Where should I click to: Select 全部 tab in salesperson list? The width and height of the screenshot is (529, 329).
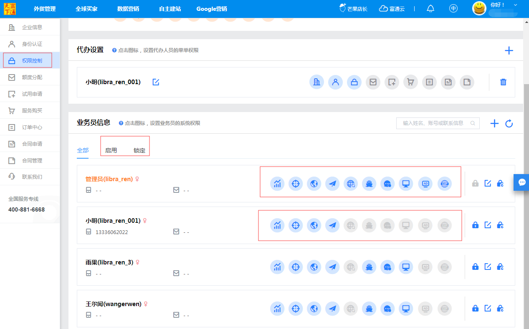(x=83, y=150)
